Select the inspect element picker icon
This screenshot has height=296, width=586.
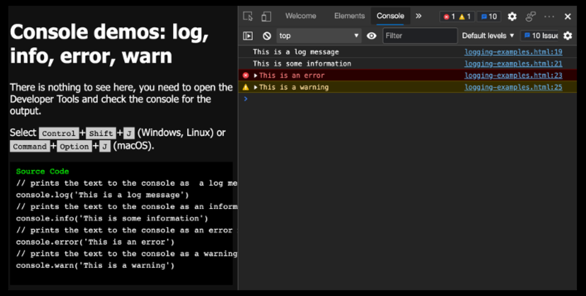(248, 16)
